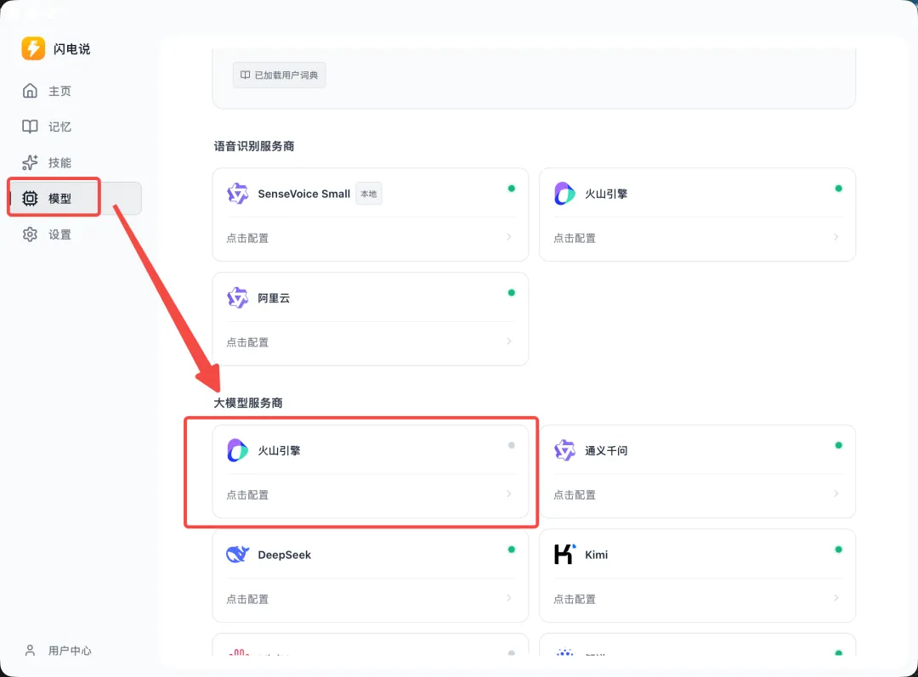Expand the 通义千问 config chevron

(836, 494)
